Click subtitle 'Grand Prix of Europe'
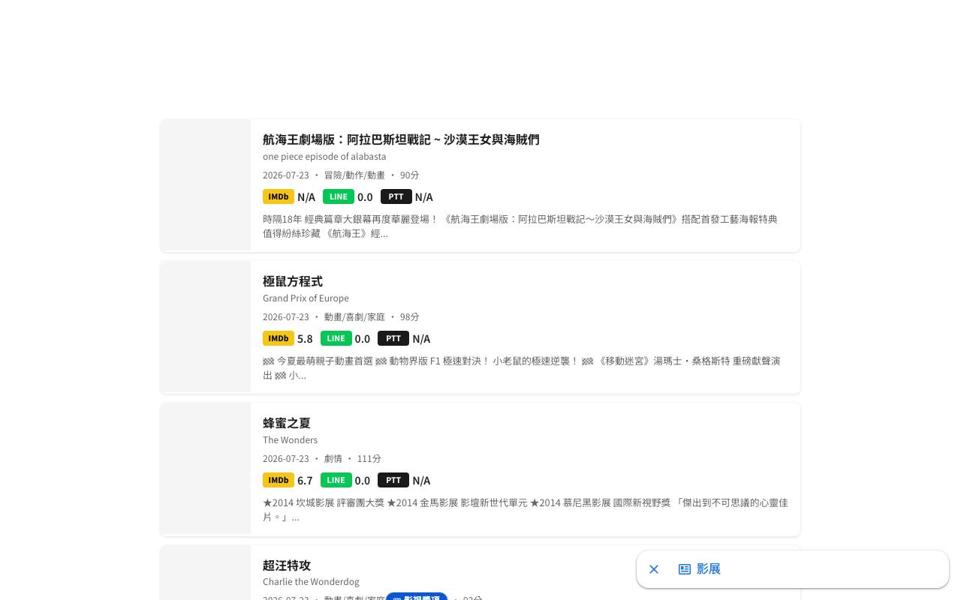This screenshot has width=961, height=600. pos(306,298)
